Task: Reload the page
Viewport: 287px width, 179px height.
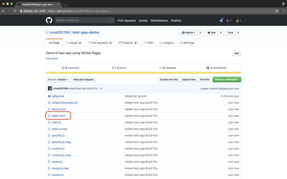Action: [x=15, y=11]
